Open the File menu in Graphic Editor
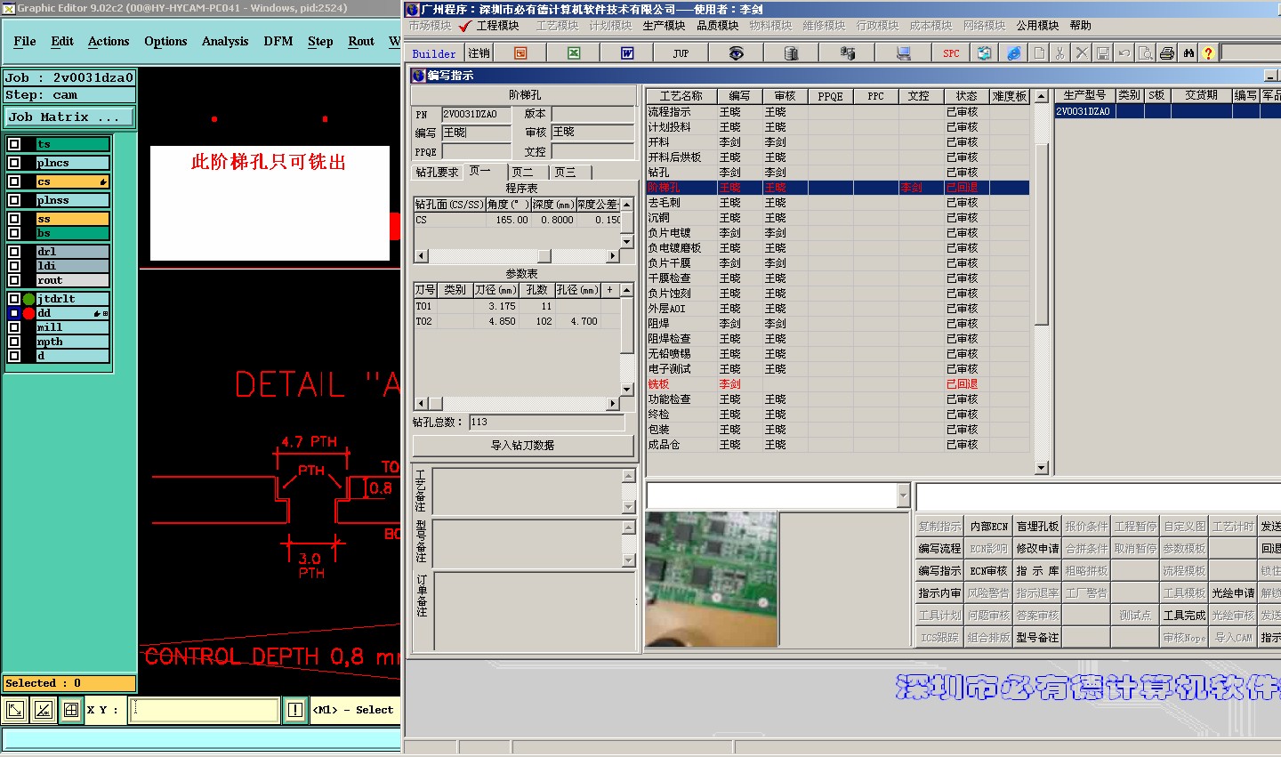Screen dimensions: 1281x757 click(25, 41)
